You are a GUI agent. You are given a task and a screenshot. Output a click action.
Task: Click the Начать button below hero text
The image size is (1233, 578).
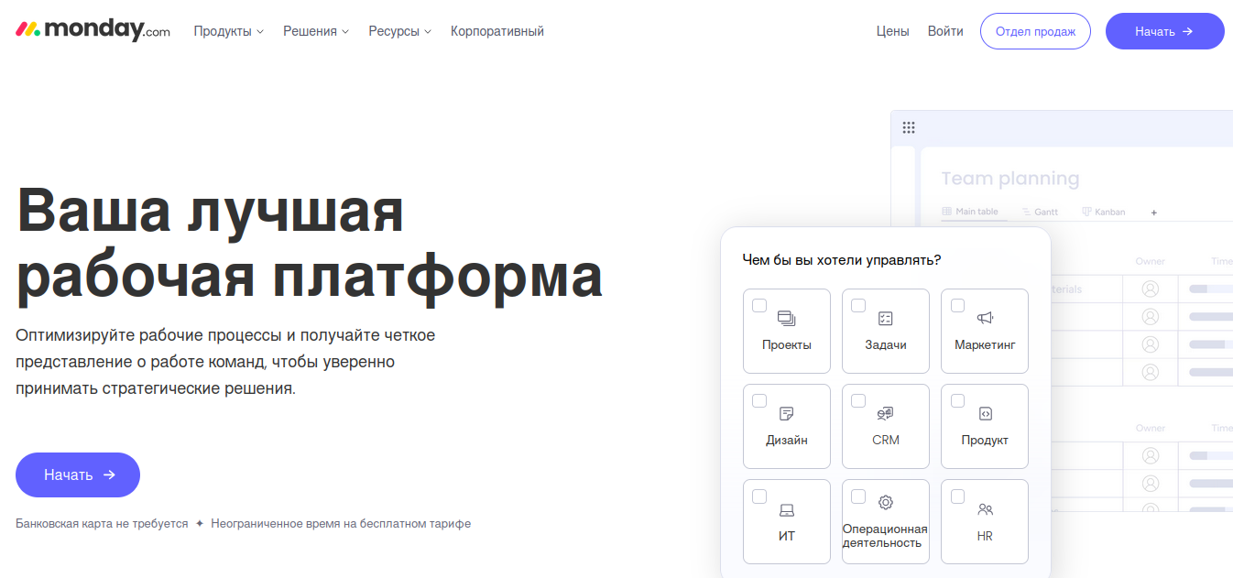pyautogui.click(x=78, y=474)
